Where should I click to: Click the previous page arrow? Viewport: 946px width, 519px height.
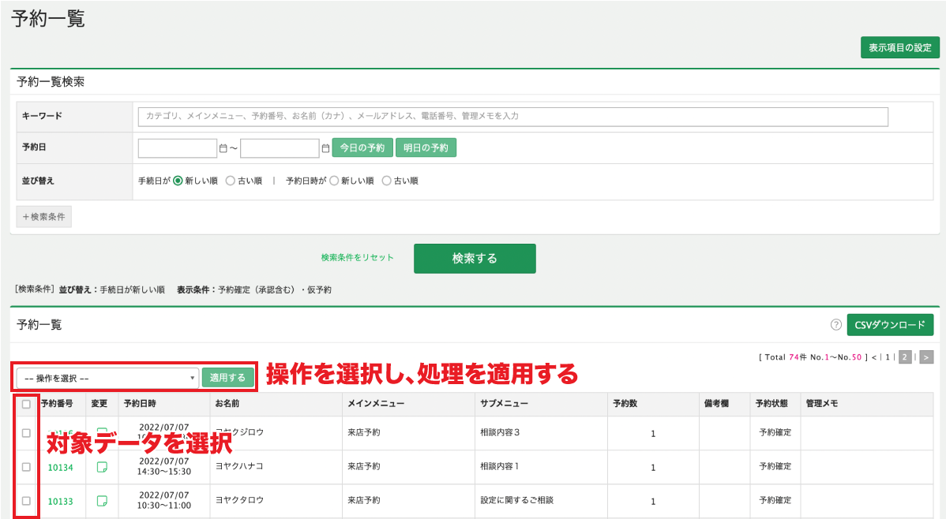click(x=874, y=357)
